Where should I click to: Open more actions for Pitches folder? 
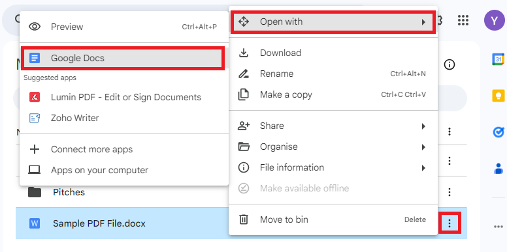click(x=450, y=192)
